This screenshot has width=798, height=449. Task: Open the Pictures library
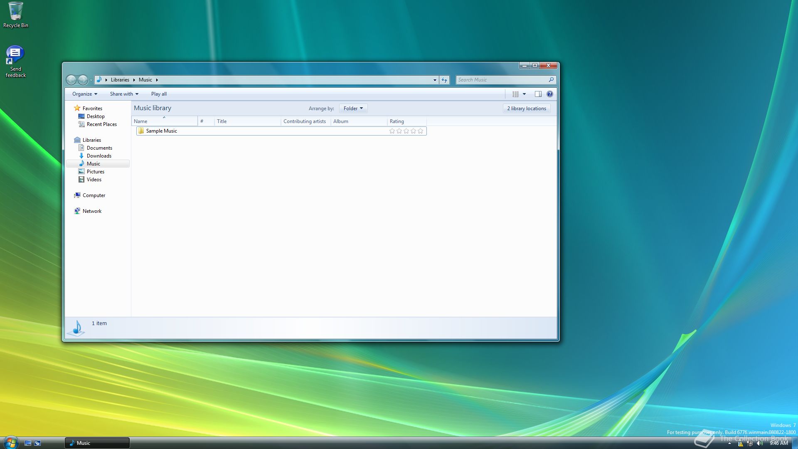[96, 172]
